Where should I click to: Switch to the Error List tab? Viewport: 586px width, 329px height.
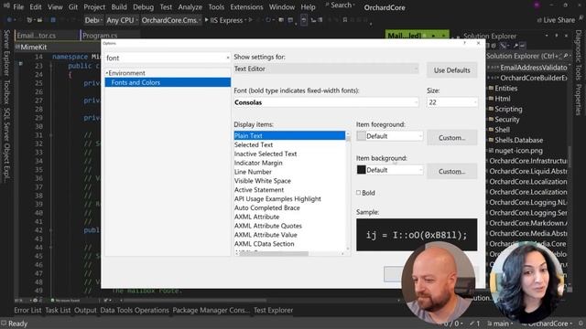coord(27,311)
